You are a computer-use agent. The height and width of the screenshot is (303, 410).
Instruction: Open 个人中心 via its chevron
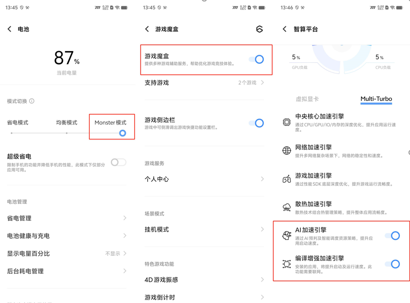[x=262, y=179]
